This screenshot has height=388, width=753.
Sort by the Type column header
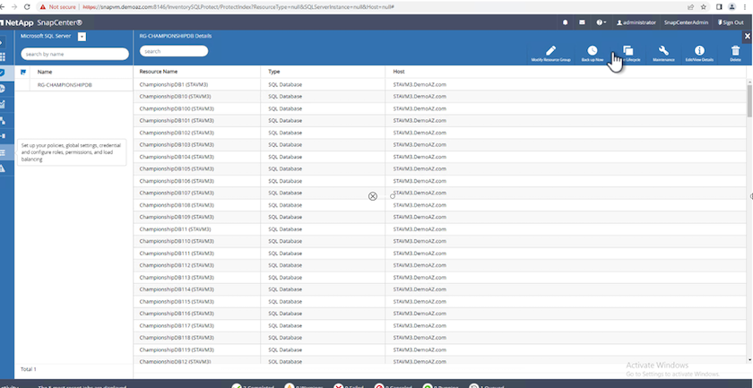click(x=273, y=72)
